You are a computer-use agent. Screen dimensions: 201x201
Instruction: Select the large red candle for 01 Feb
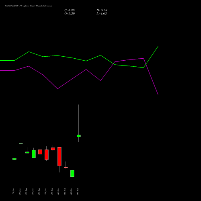coord(59,156)
